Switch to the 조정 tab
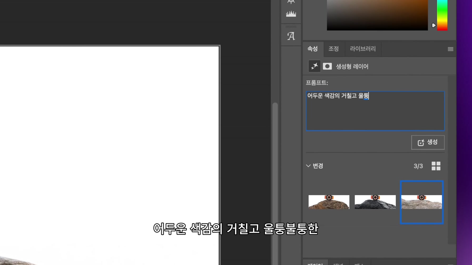 click(333, 49)
